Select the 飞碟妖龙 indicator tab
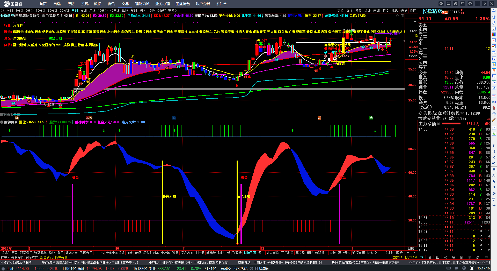This screenshot has width=497, height=271. click(86, 253)
